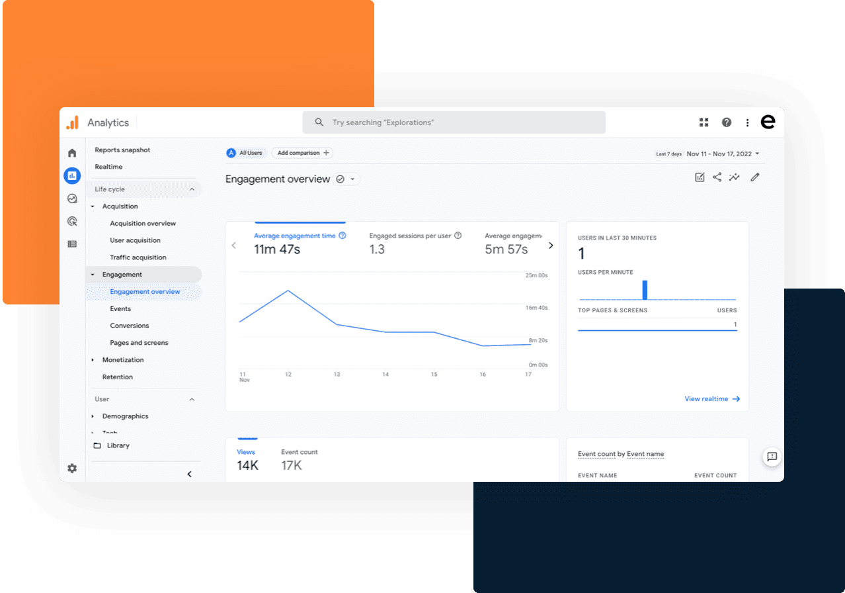
Task: Collapse the Engagement tree group
Action: [x=93, y=275]
